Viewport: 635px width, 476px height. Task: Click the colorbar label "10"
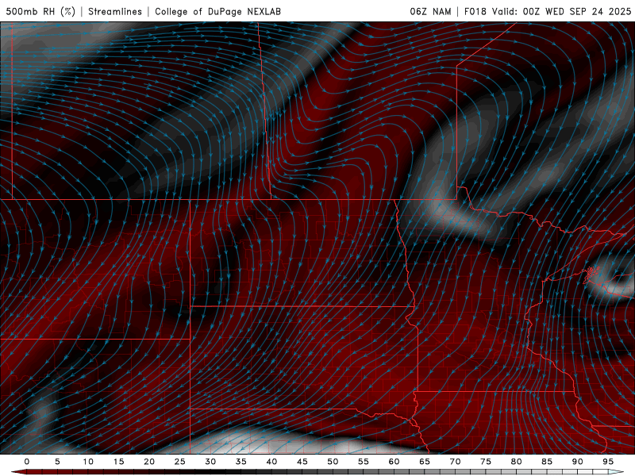point(88,462)
